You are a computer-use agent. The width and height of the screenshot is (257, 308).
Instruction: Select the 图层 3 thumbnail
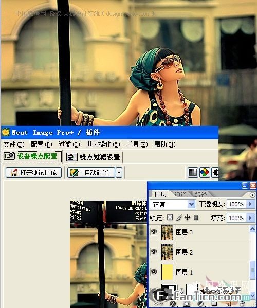(167, 232)
